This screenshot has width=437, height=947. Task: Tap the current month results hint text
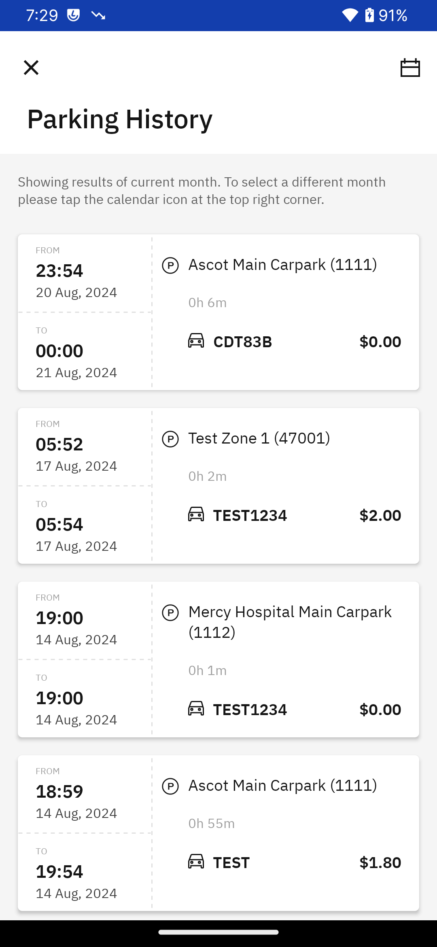(x=202, y=191)
